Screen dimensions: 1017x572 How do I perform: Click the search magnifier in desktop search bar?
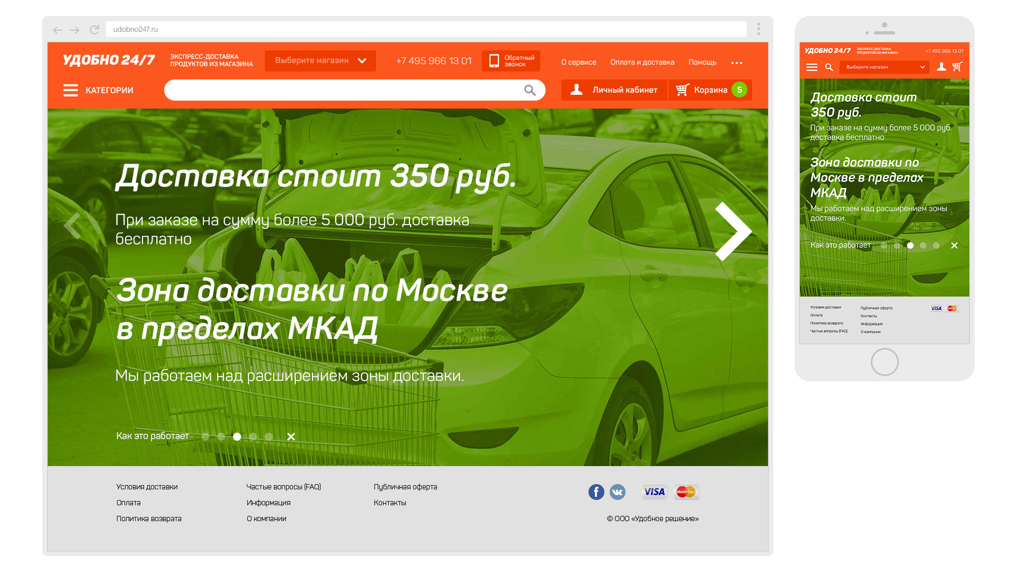(530, 90)
